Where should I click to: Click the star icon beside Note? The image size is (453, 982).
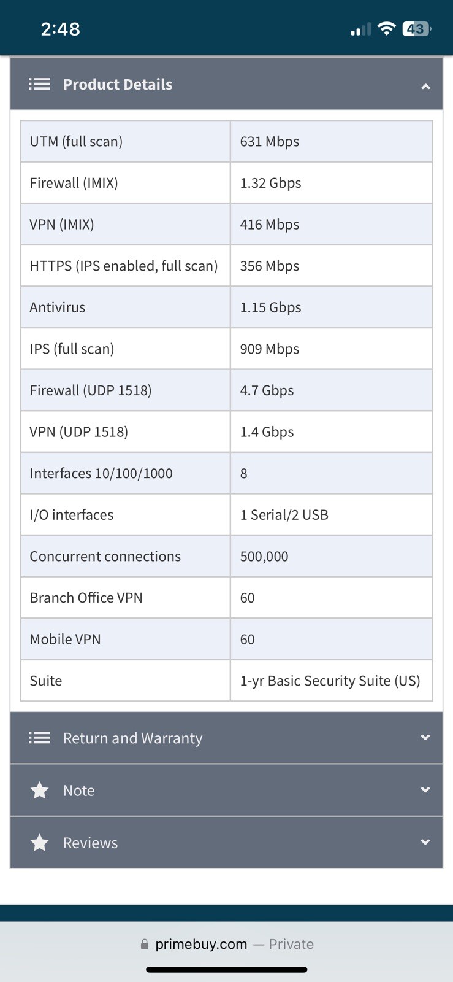[40, 791]
